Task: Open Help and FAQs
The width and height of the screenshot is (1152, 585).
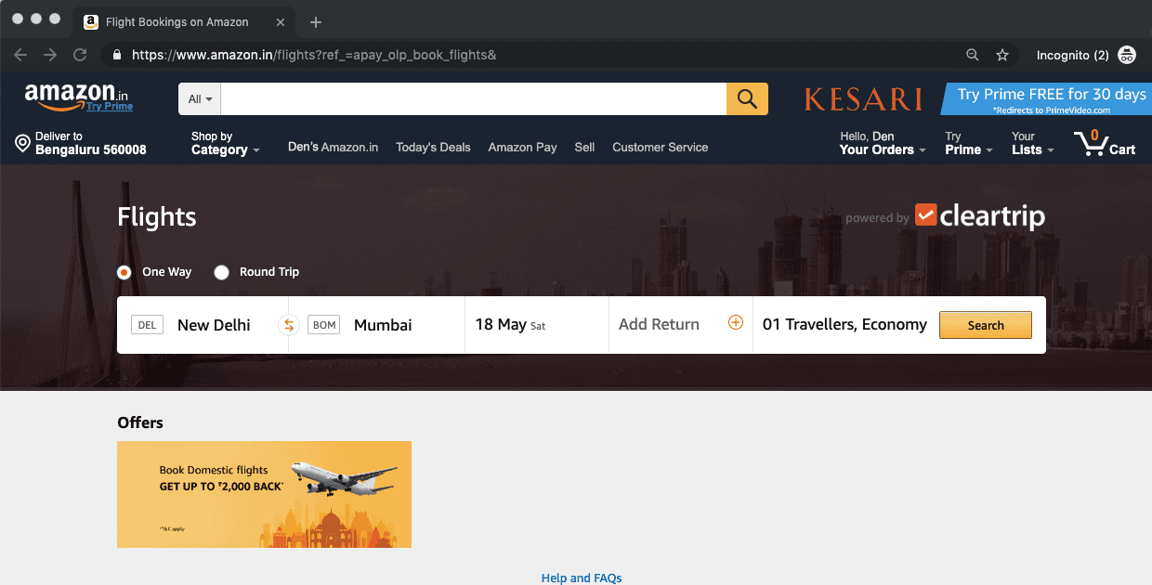Action: click(582, 578)
